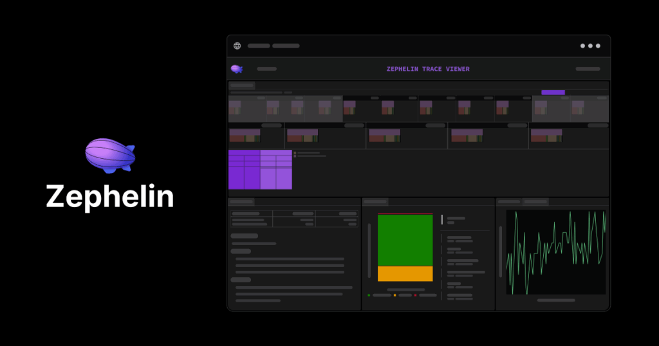Click the vertical scrollbar beside bar chart

(369, 251)
